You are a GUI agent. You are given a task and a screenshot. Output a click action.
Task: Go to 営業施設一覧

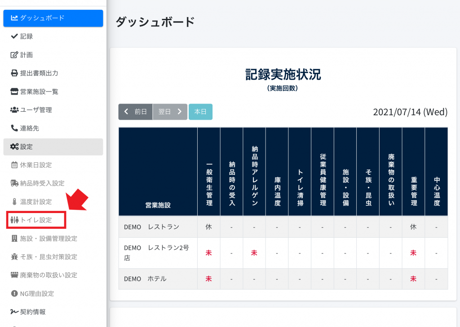coord(53,92)
